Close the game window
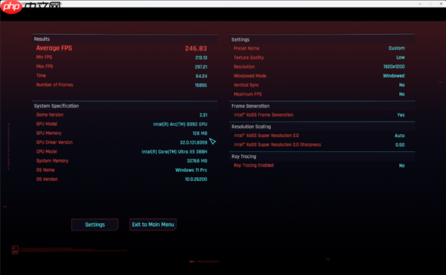 pyautogui.click(x=441, y=4)
